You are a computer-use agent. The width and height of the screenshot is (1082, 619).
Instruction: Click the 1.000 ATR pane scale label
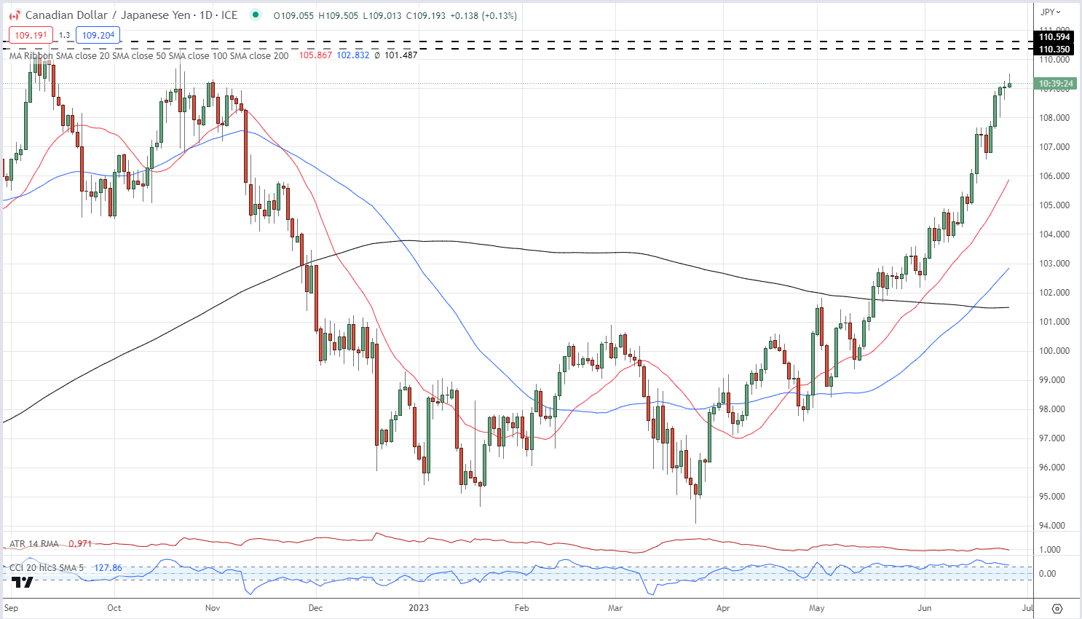tap(1049, 549)
